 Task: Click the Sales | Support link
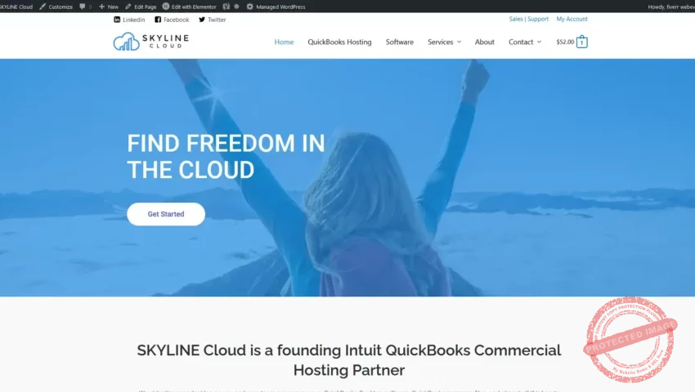(x=529, y=19)
